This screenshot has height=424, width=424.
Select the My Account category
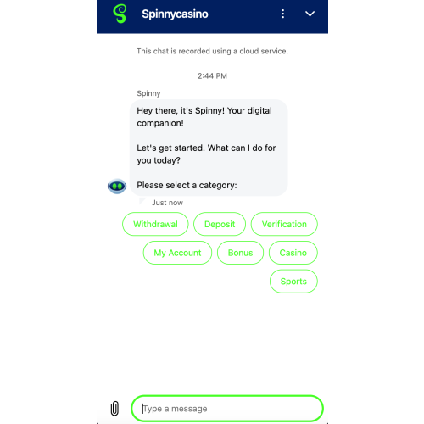(x=177, y=253)
